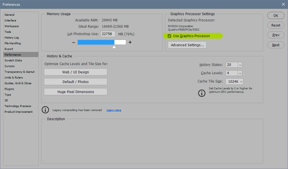This screenshot has width=288, height=169.
Task: Select the Default / Photos cache preset
Action: click(75, 82)
